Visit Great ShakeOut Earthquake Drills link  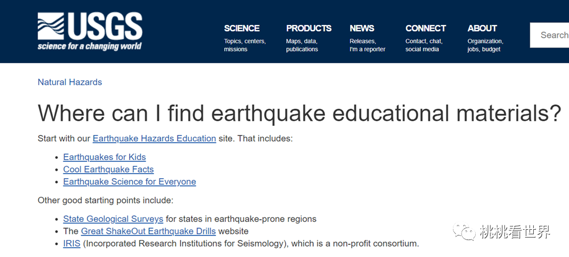[x=149, y=231]
